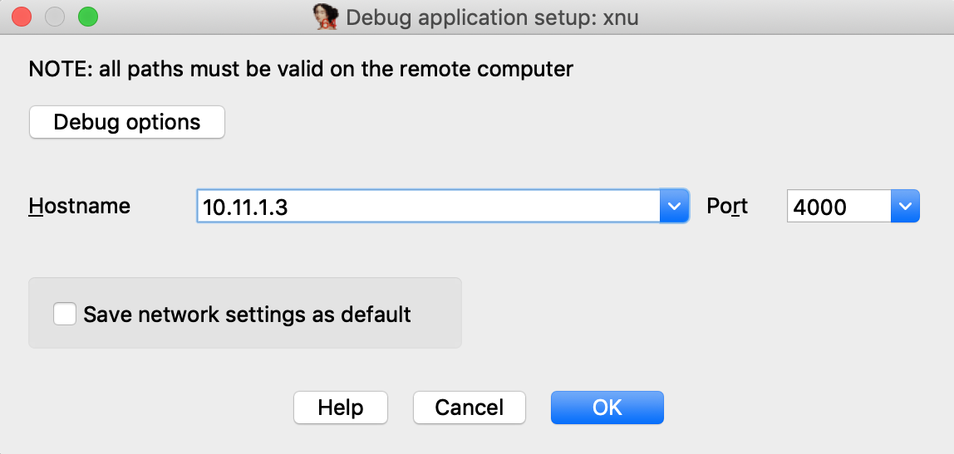
Task: Open the Debug options dialog
Action: click(x=126, y=122)
